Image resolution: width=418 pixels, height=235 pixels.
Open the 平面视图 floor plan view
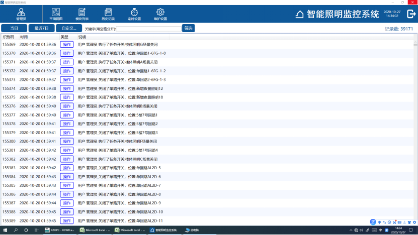(x=55, y=14)
